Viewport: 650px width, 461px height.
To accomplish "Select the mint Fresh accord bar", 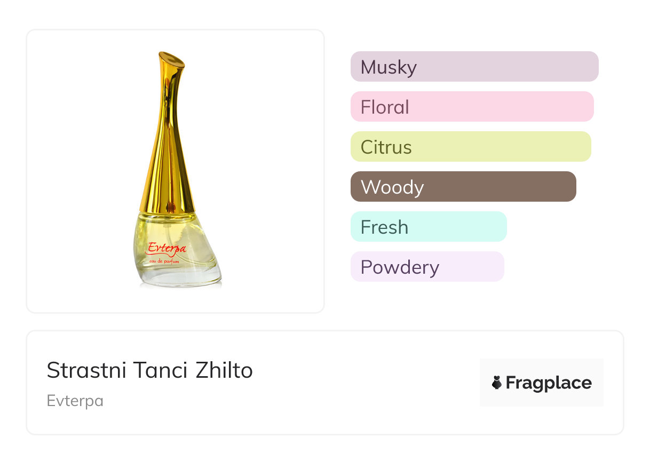I will point(428,227).
